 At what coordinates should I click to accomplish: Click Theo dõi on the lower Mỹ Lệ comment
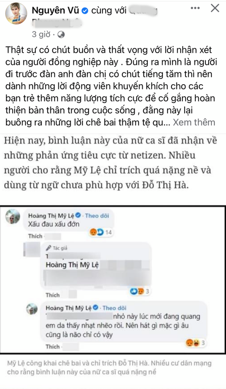pos(114,308)
